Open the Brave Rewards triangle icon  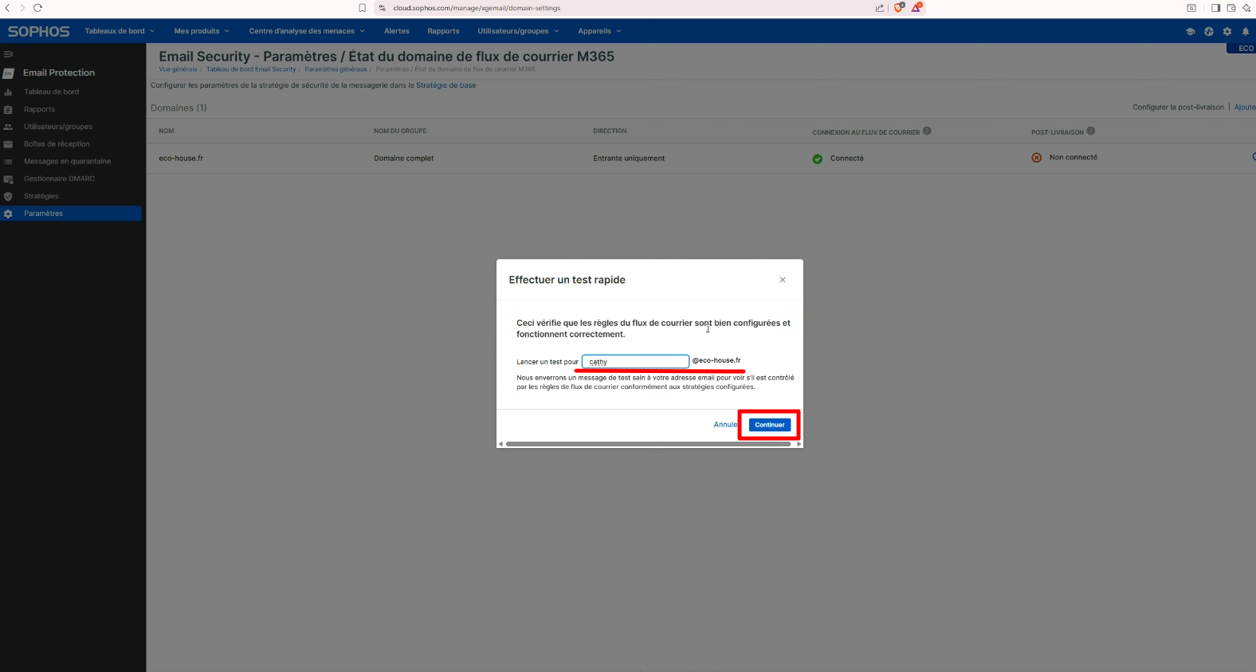click(916, 8)
